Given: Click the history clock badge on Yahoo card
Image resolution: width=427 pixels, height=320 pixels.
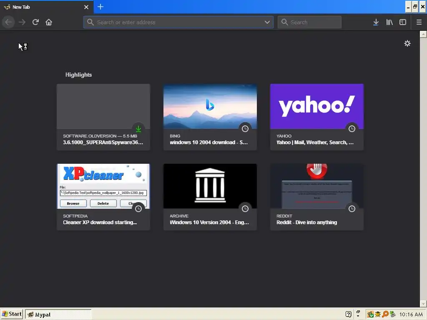Looking at the screenshot, I should pyautogui.click(x=352, y=129).
